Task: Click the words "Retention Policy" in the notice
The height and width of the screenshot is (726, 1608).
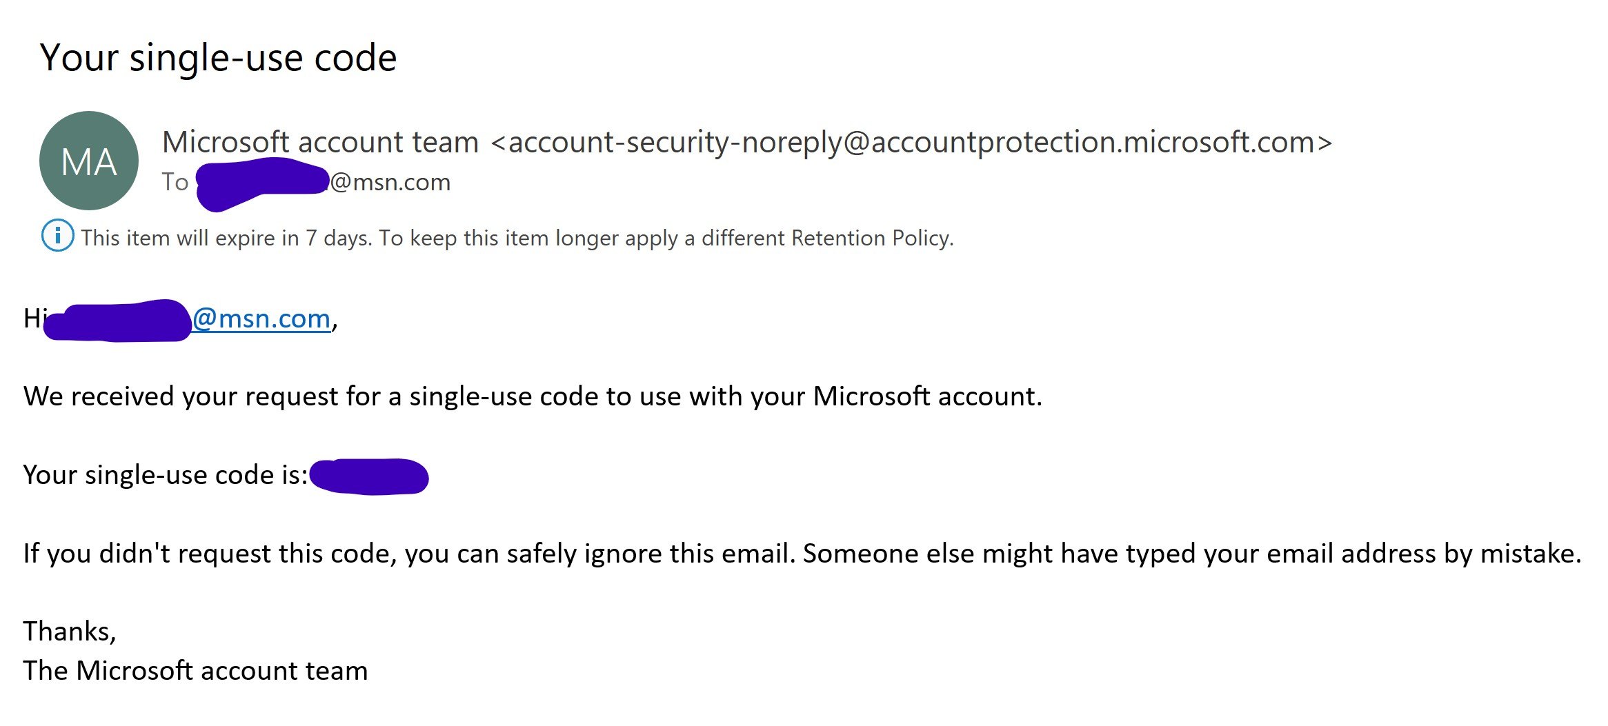Action: (872, 238)
